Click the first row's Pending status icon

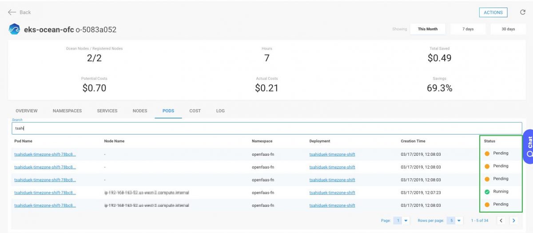click(487, 154)
